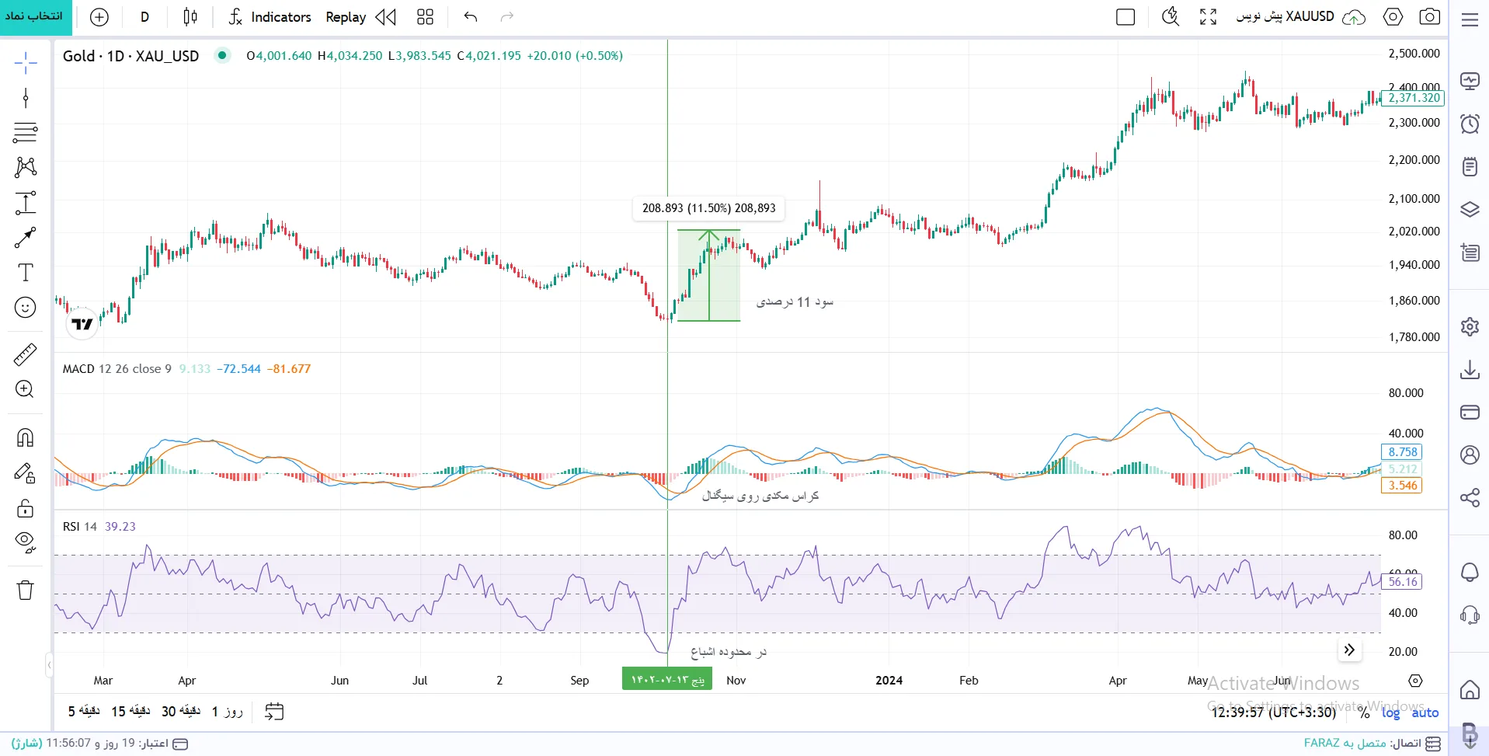Open the XAUUSD draft layout name

(1285, 16)
